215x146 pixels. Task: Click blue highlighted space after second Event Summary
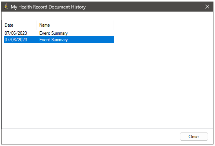click(91, 40)
